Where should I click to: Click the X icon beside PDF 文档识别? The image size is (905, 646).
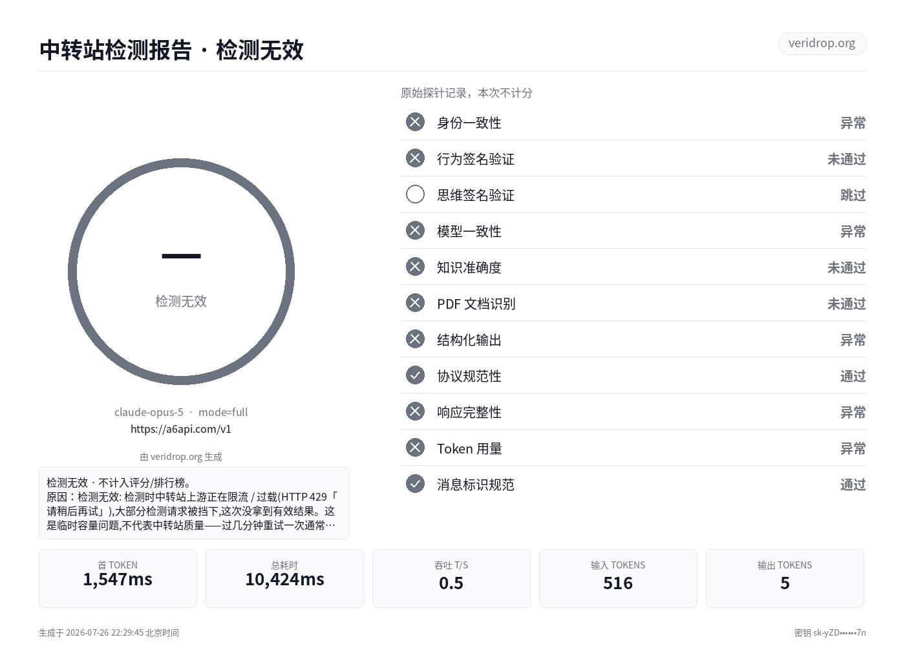point(415,303)
